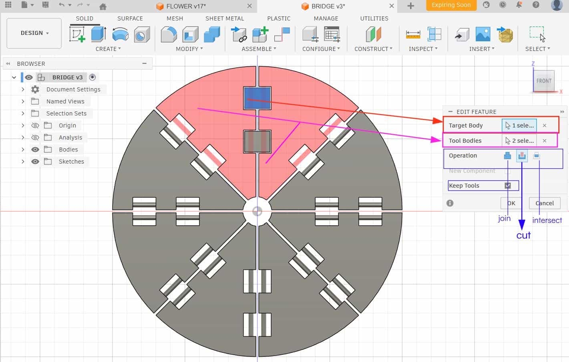Select the Measure tool
Screen dimensions: 569x362
click(x=413, y=34)
